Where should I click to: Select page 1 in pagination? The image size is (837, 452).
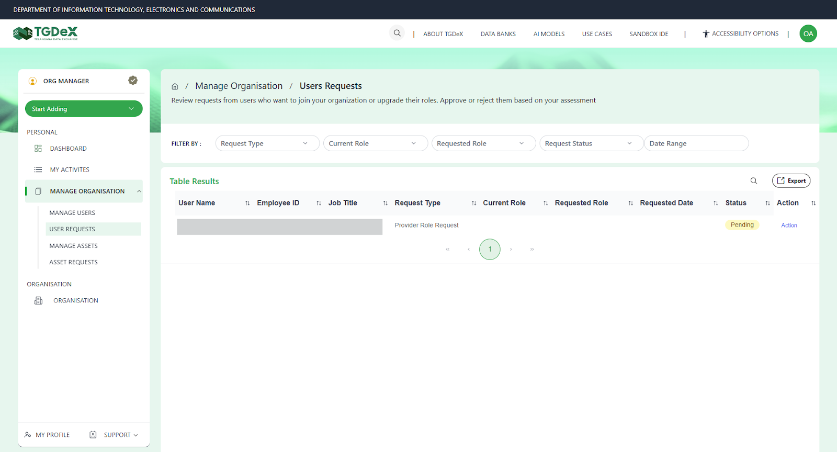(490, 250)
